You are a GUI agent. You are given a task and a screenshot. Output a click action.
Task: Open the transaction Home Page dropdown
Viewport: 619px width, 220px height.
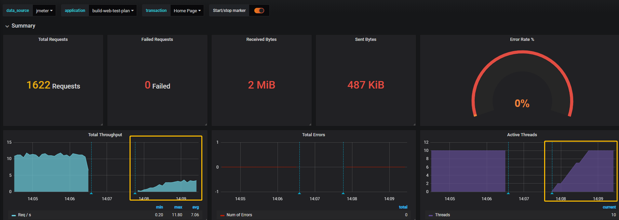click(187, 11)
